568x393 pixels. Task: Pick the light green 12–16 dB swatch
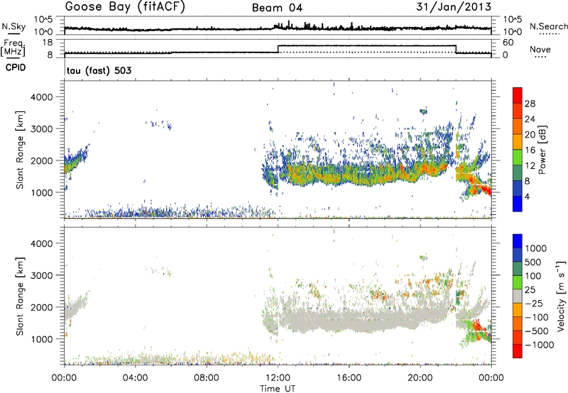point(518,157)
